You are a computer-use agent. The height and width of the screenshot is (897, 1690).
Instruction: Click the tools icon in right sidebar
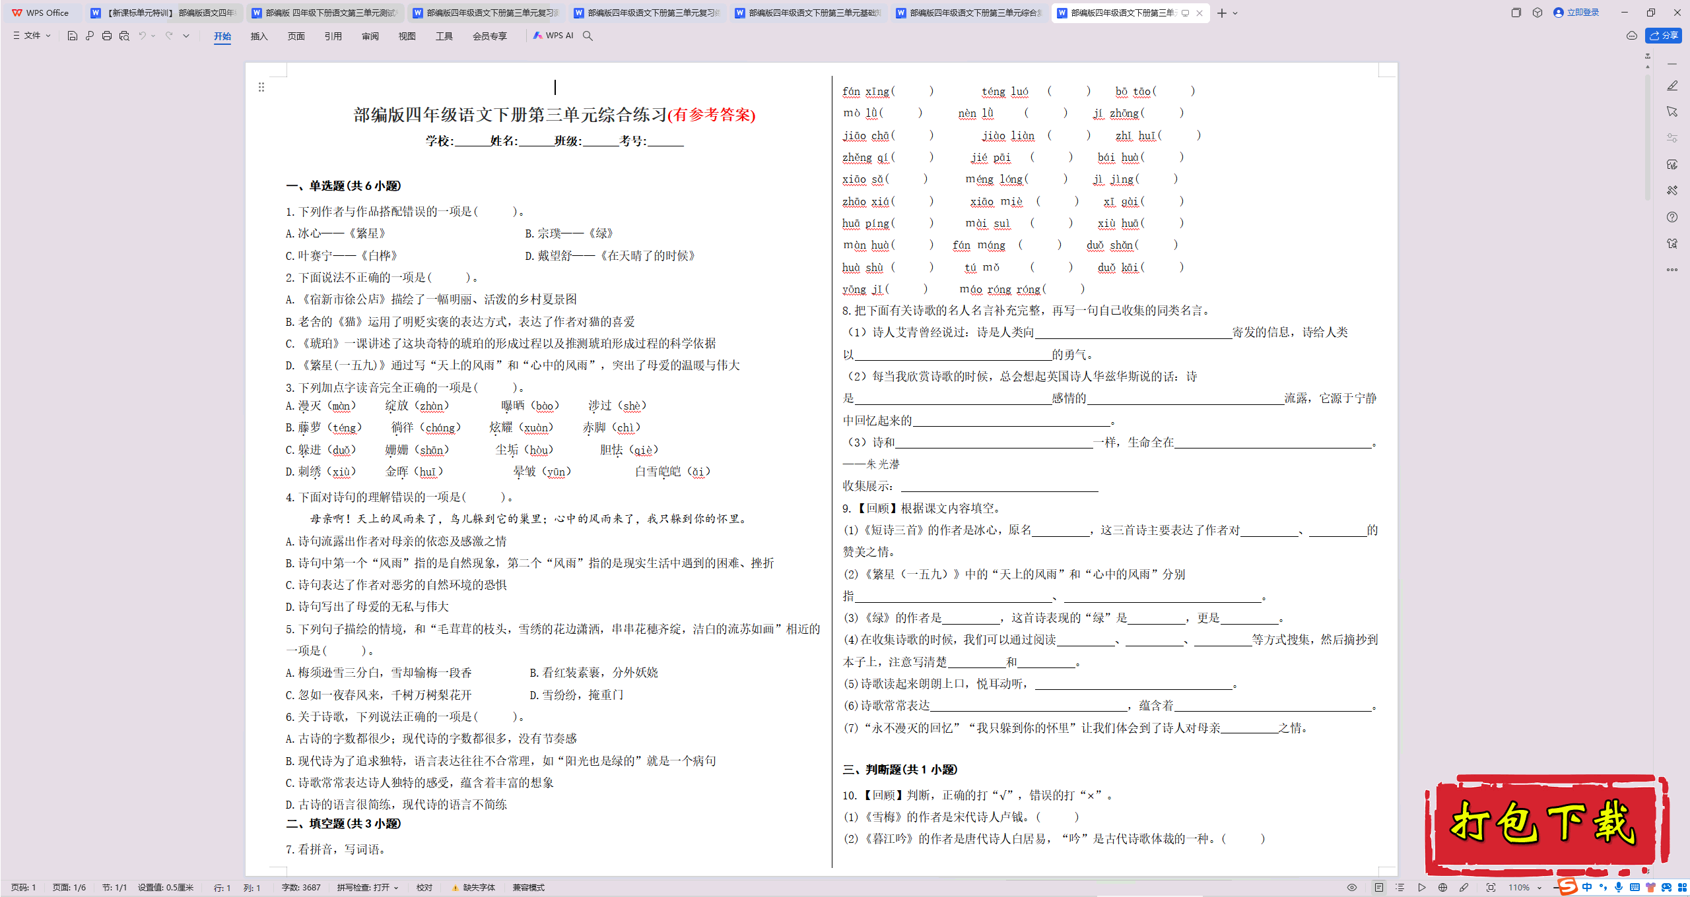(1672, 191)
